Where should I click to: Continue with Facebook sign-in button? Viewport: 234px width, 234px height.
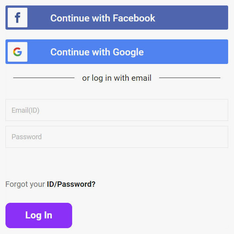click(x=117, y=18)
